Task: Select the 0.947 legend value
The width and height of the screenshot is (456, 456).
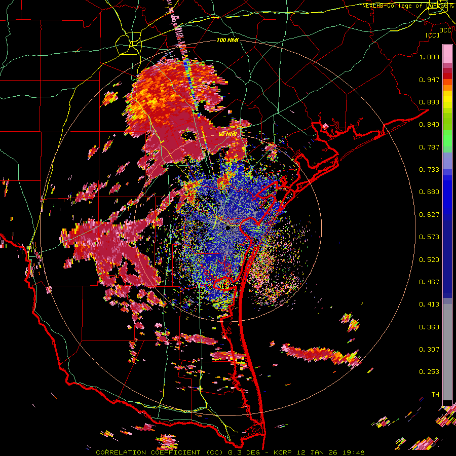Action: click(429, 80)
